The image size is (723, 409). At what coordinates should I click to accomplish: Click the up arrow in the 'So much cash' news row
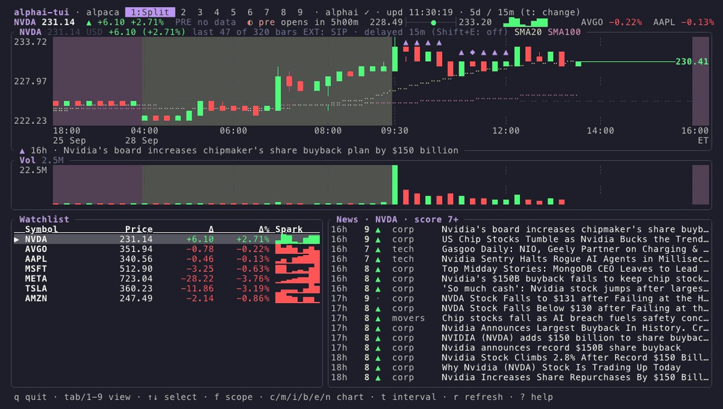pos(378,288)
